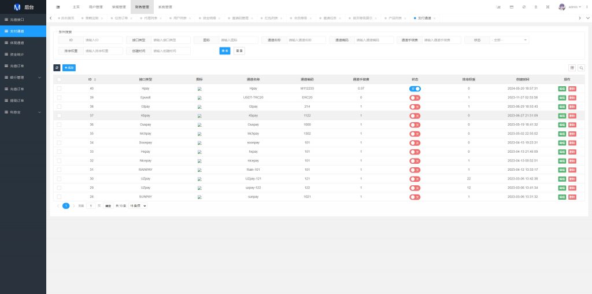Open the 15 条/页 page size dropdown
Image resolution: width=592 pixels, height=294 pixels.
138,206
